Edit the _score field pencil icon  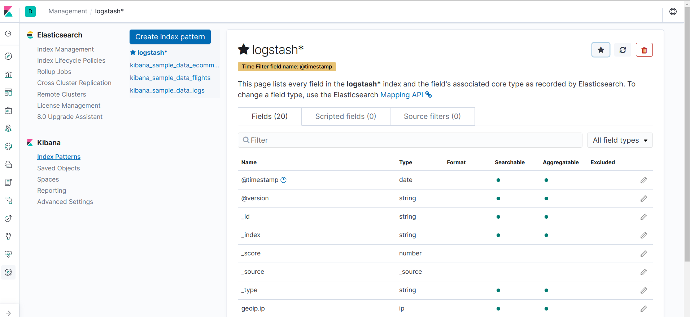(644, 254)
